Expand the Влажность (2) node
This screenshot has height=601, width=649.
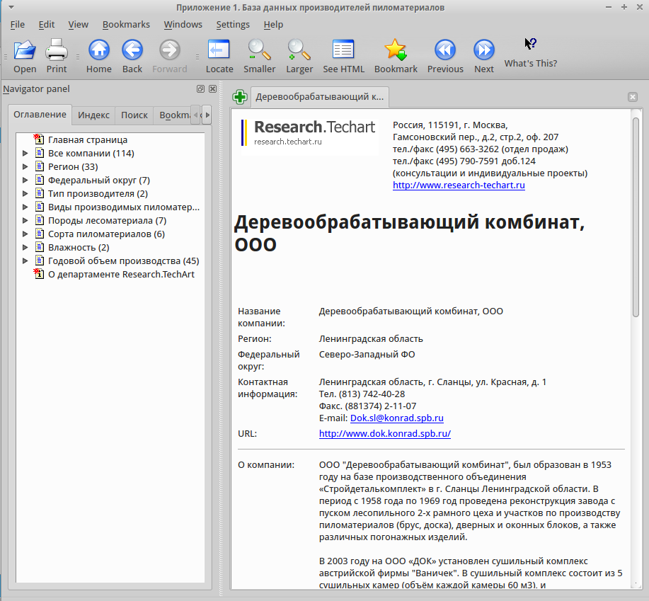pos(25,248)
